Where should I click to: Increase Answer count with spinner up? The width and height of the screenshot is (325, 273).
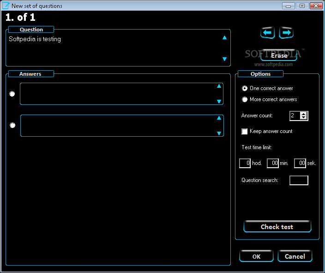coord(304,114)
